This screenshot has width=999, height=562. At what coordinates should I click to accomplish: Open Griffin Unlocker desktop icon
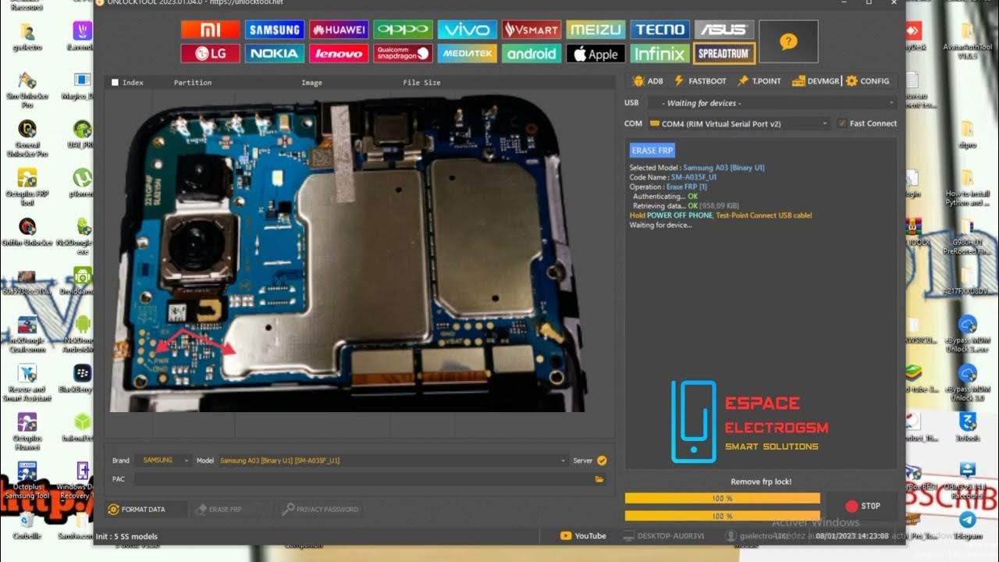pos(27,232)
